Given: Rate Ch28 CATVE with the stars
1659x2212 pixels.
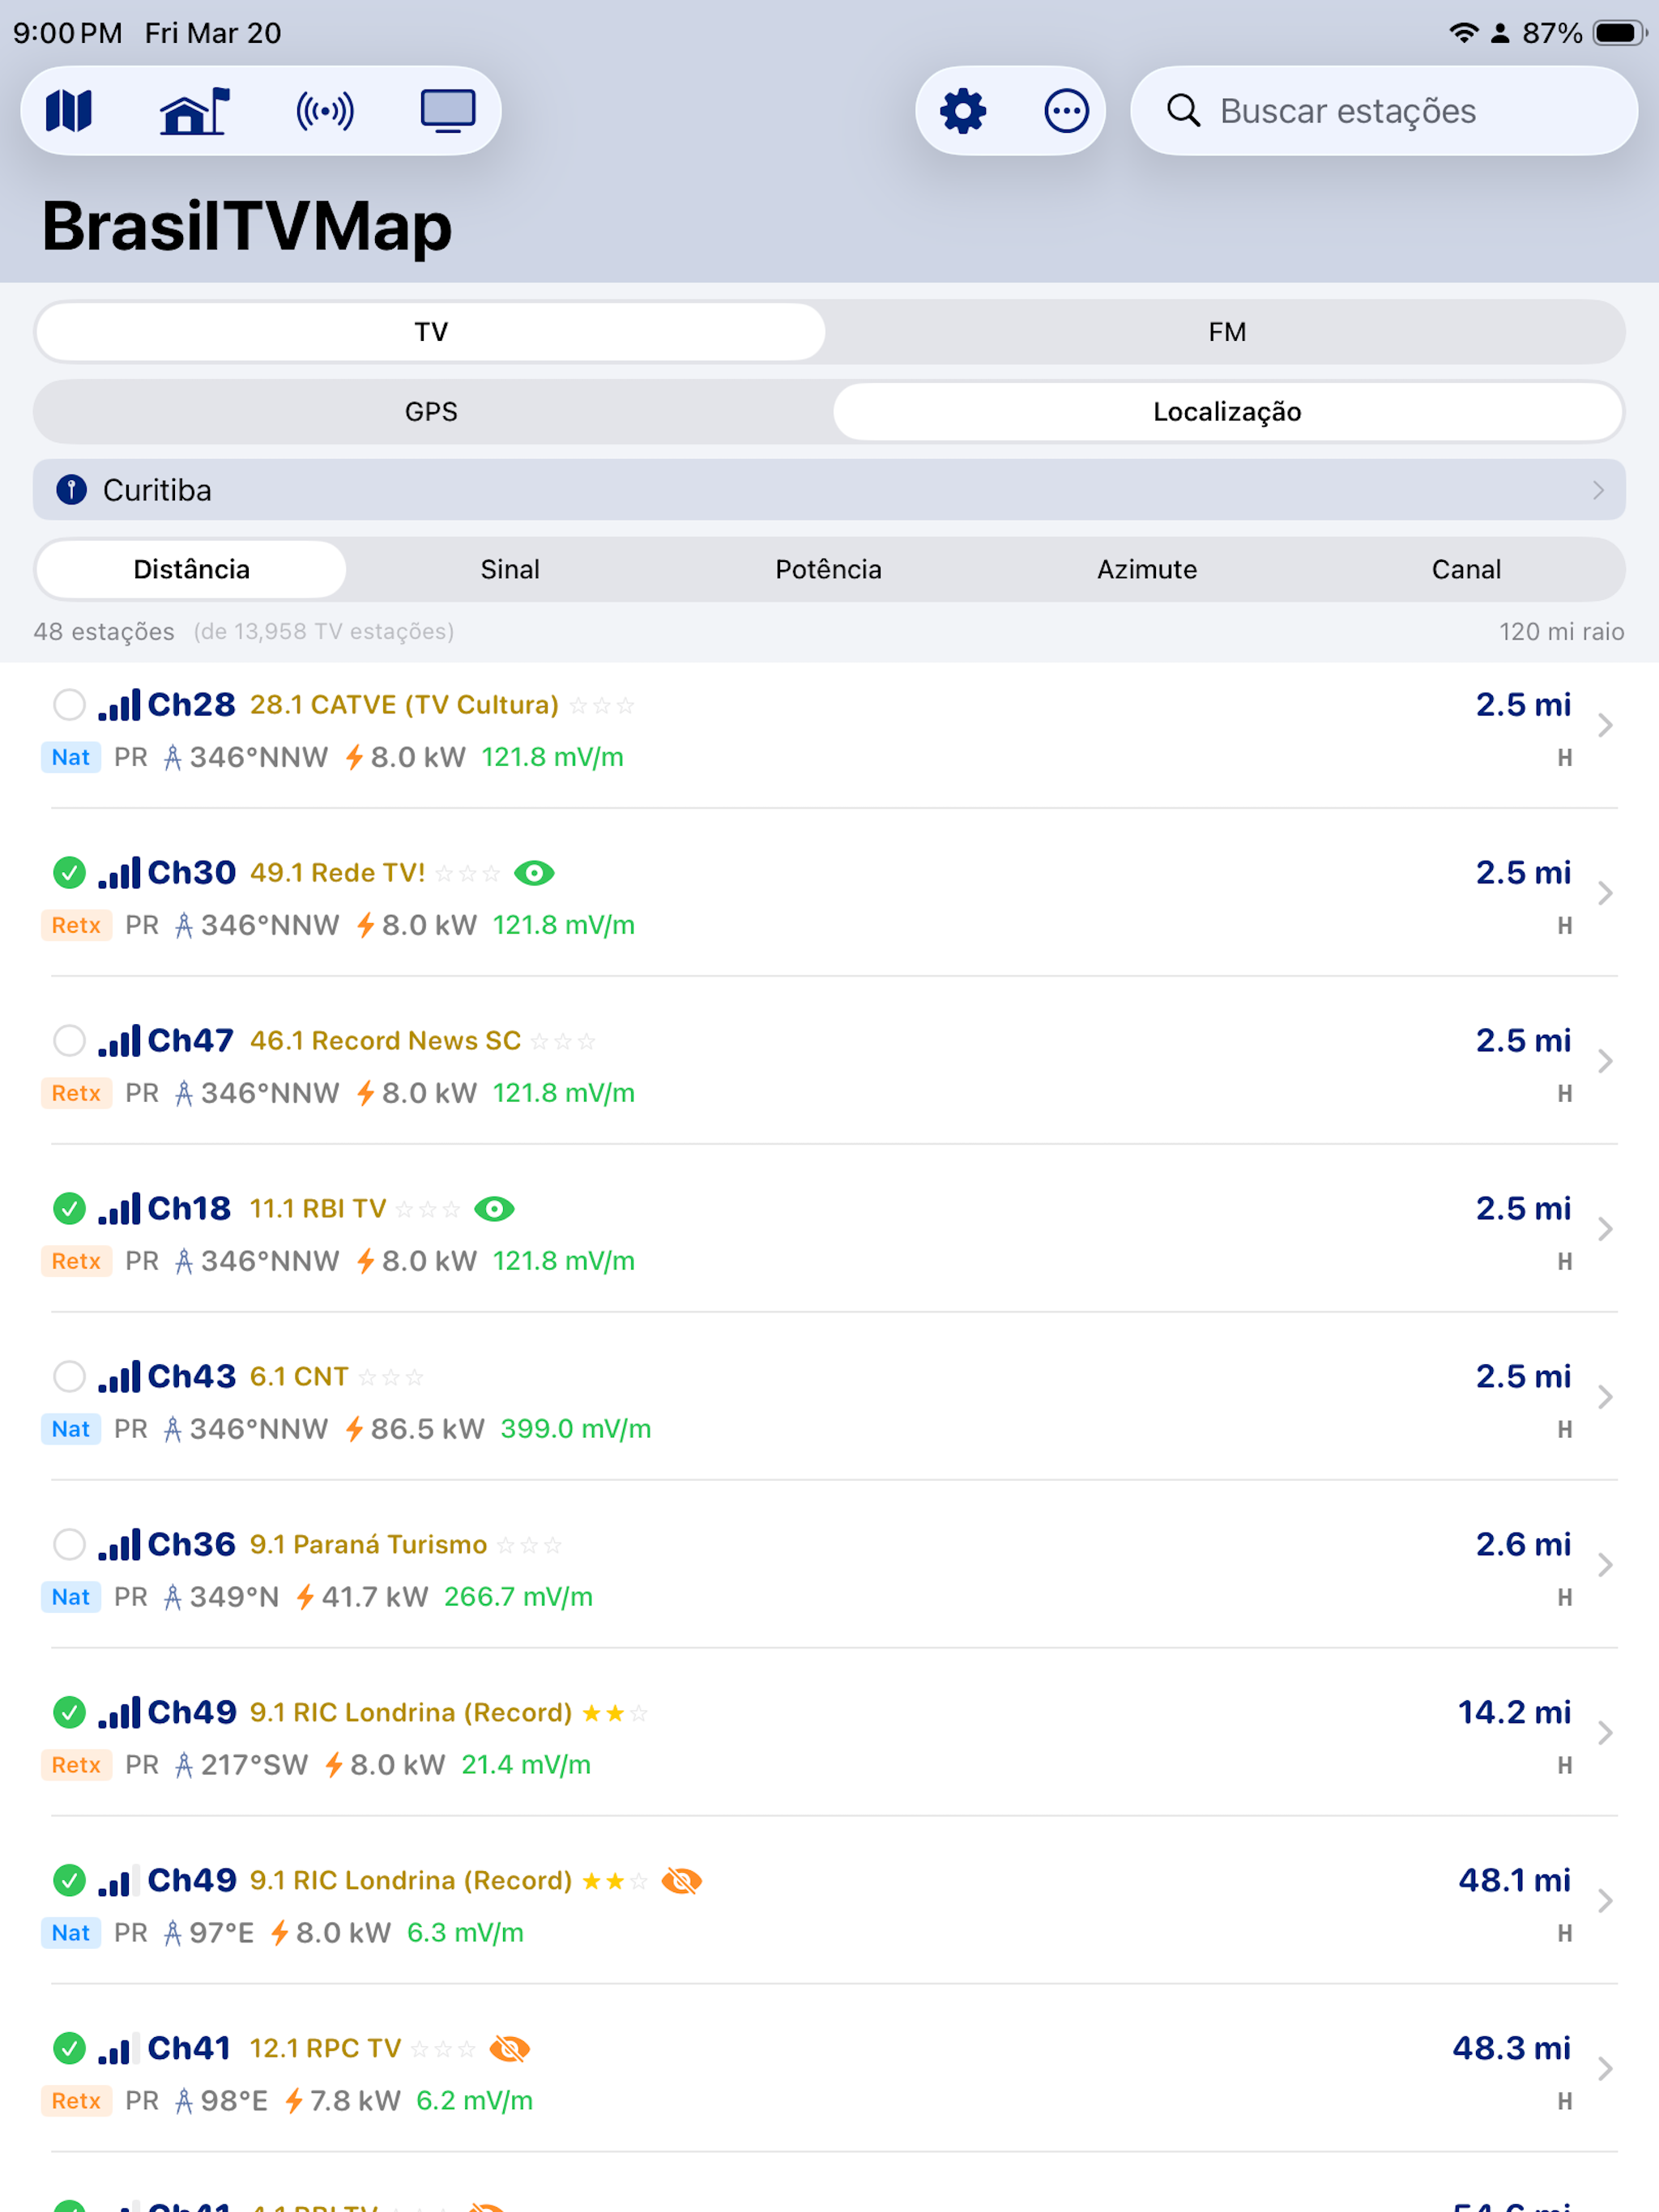Looking at the screenshot, I should tap(603, 706).
